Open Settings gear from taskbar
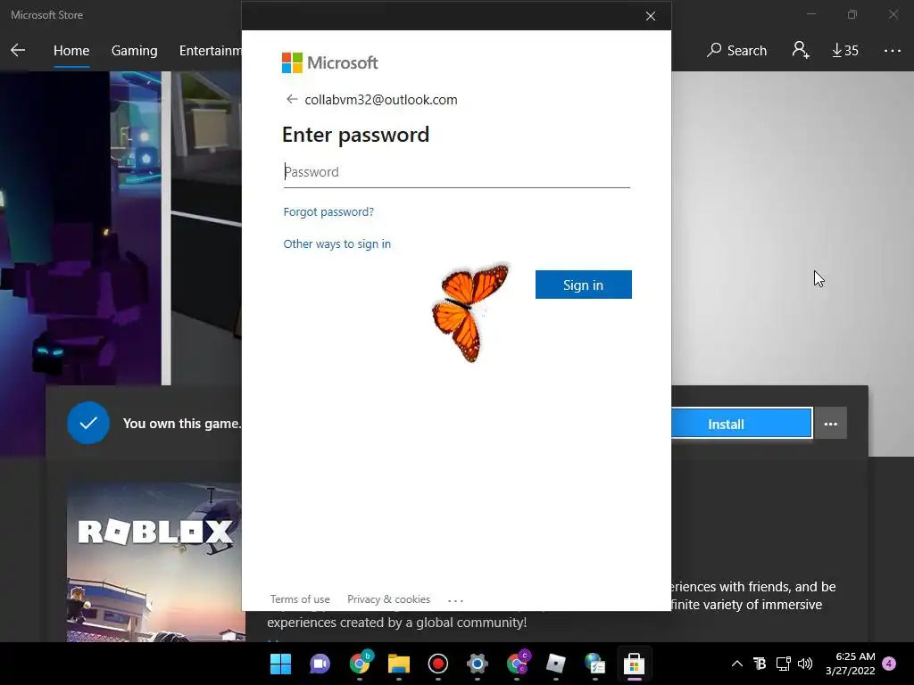This screenshot has height=685, width=914. point(477,664)
